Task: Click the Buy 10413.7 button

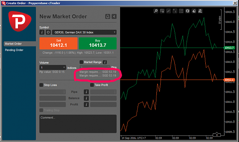Action: click(x=98, y=43)
